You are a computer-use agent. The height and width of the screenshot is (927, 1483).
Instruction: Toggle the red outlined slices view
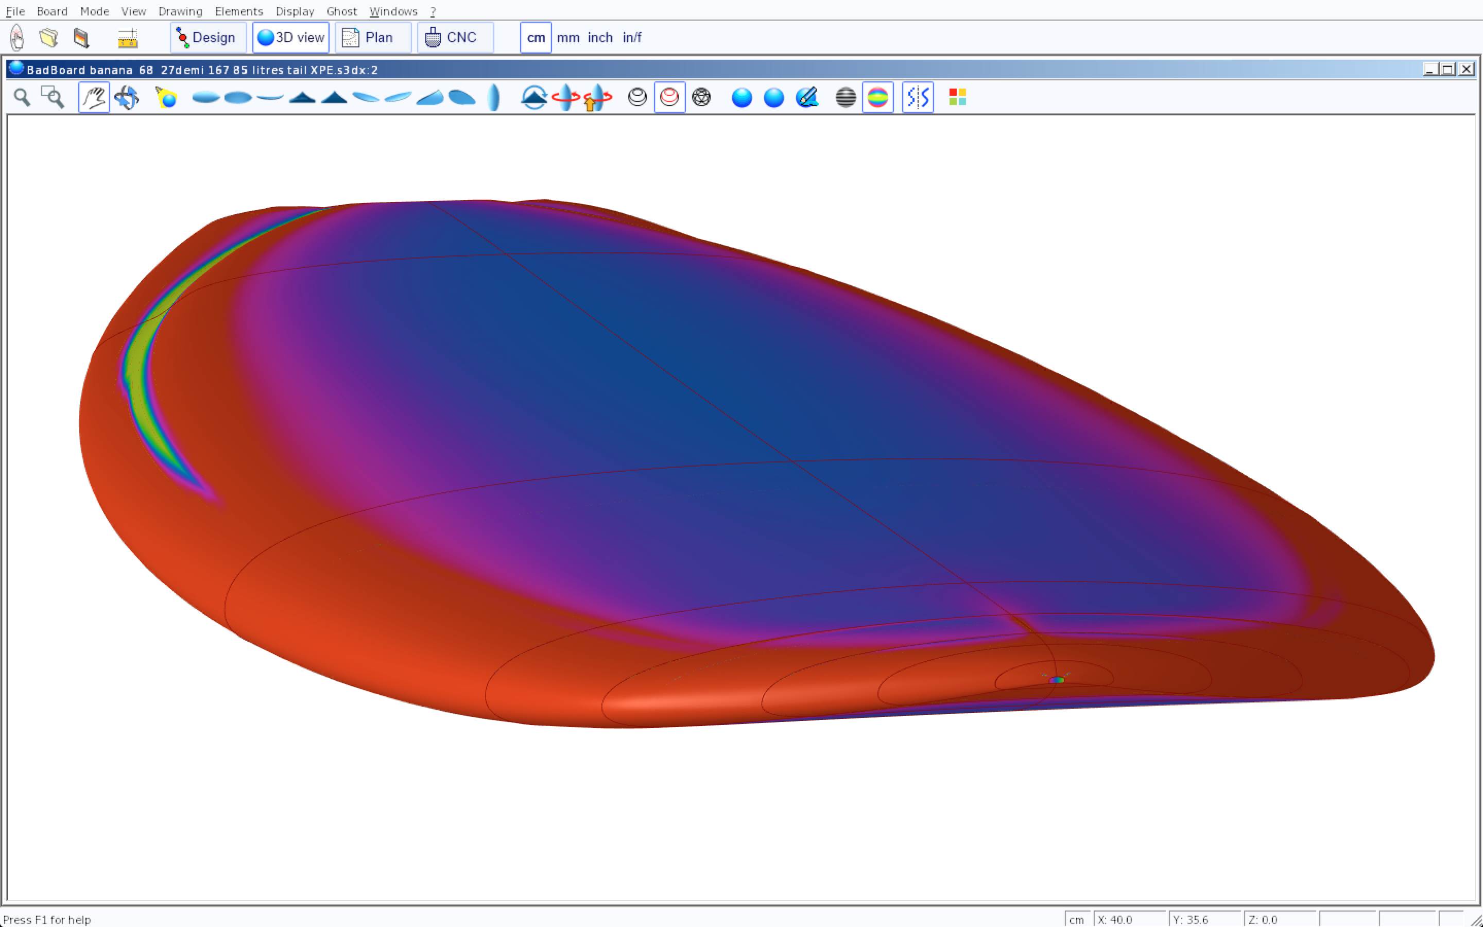(669, 97)
